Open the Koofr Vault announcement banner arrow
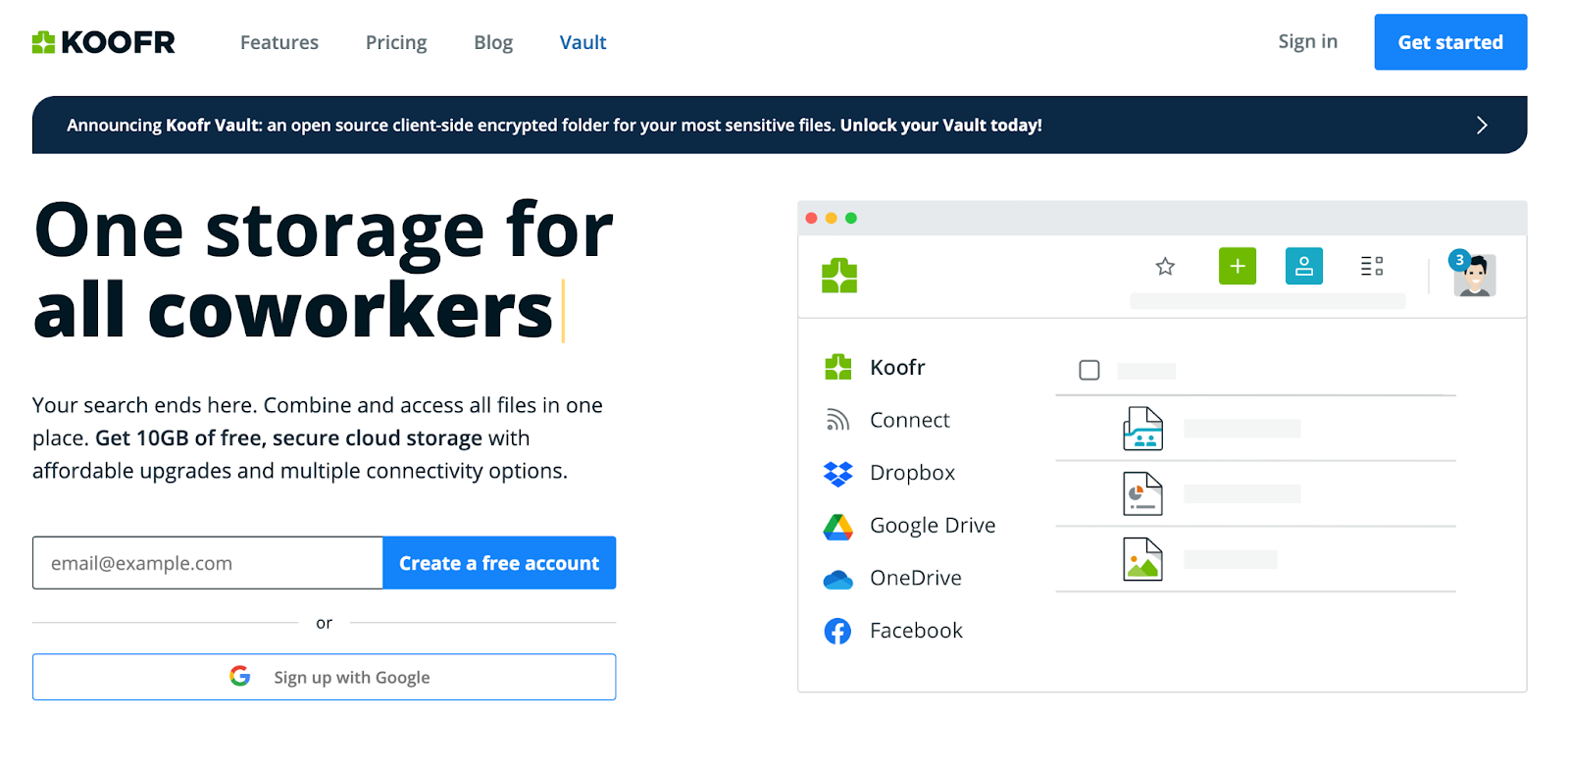Viewport: 1569px width, 769px height. pyautogui.click(x=1482, y=125)
